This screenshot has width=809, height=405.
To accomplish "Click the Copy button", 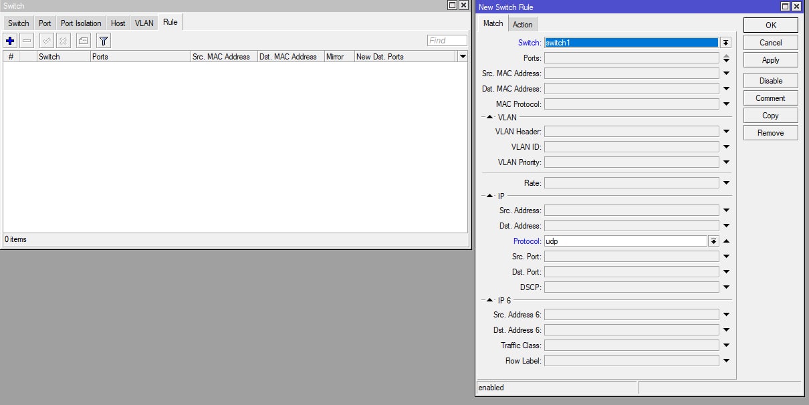I will [770, 115].
